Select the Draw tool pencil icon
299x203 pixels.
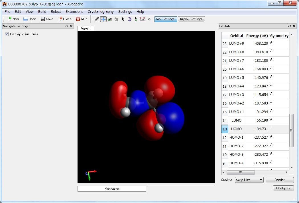[97, 19]
